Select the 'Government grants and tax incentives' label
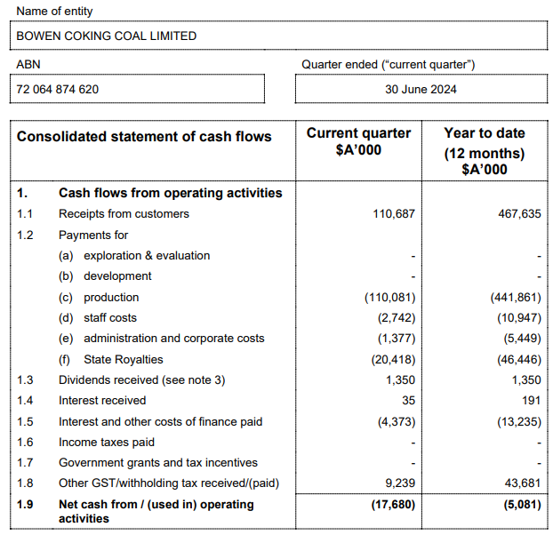The image size is (553, 535). (x=157, y=463)
